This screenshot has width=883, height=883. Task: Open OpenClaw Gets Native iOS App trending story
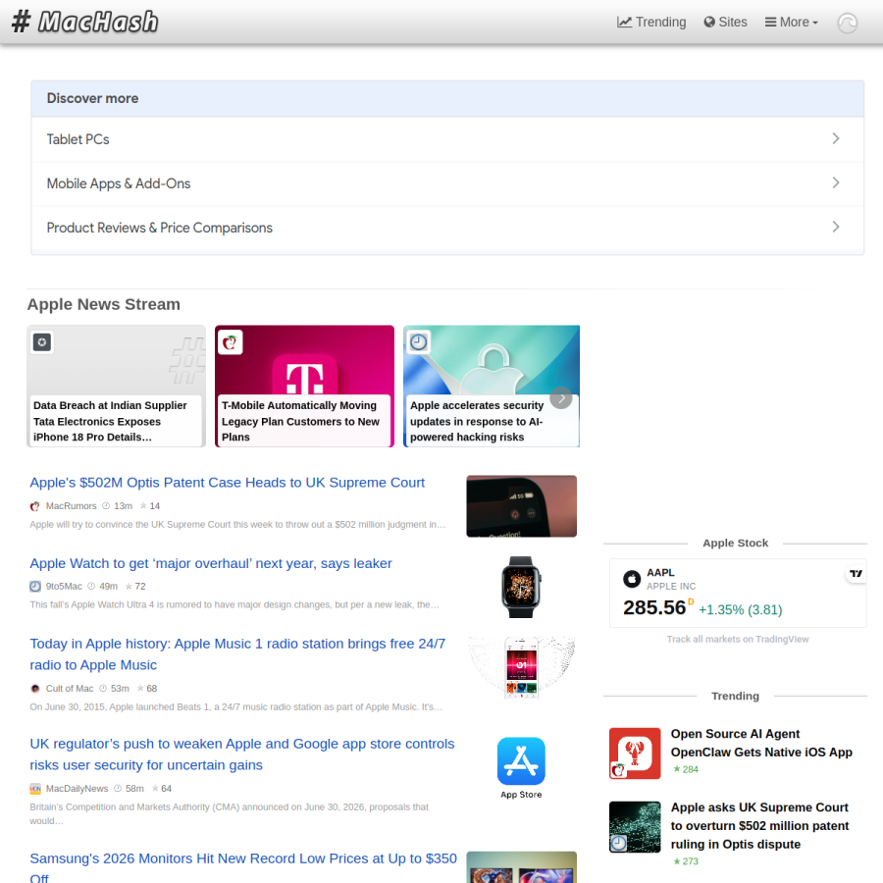tap(761, 744)
